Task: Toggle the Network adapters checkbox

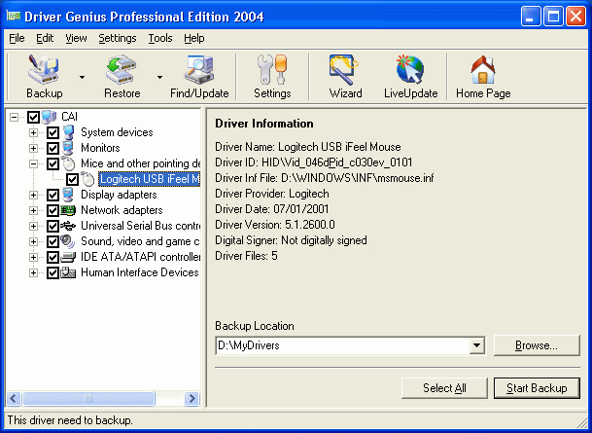Action: coord(52,210)
